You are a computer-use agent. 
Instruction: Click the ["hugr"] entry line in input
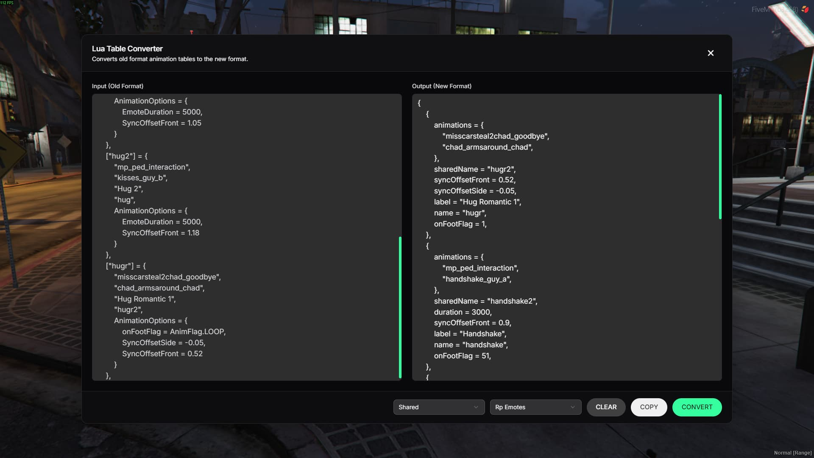click(126, 266)
